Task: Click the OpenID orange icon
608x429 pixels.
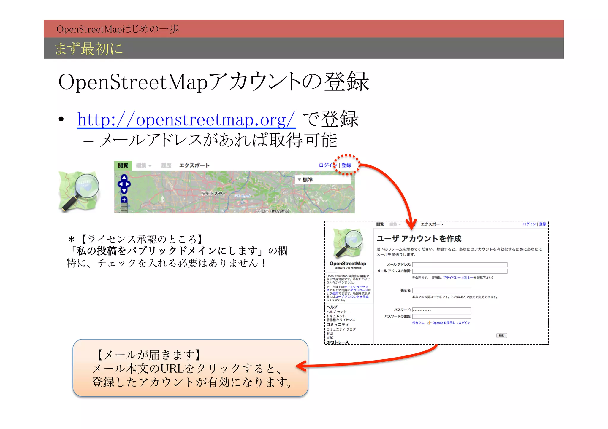Action: pos(429,323)
